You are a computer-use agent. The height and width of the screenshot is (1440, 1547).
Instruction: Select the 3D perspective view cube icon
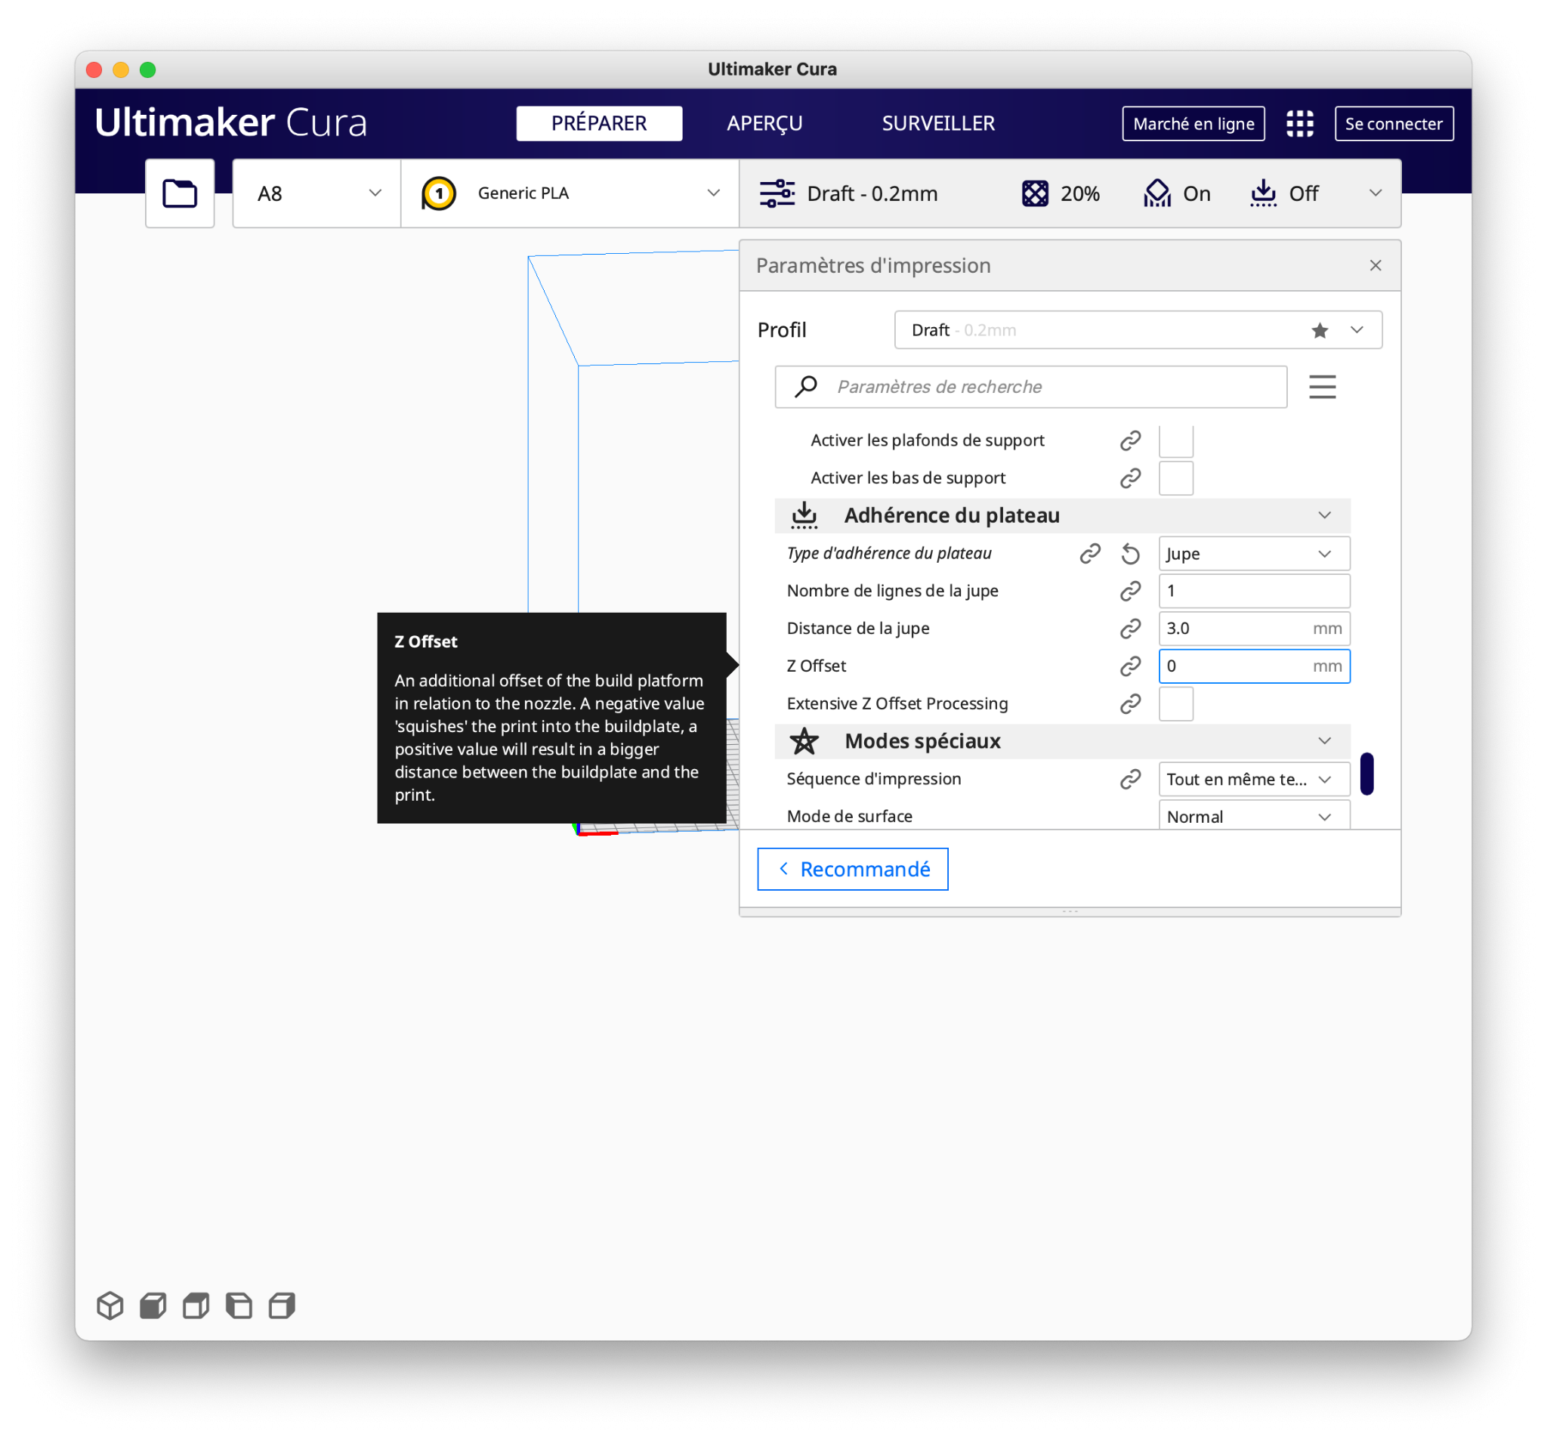110,1306
